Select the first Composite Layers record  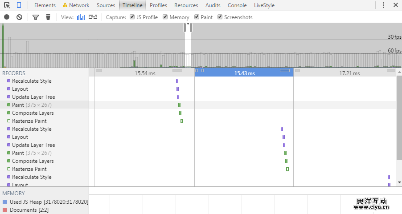33,113
